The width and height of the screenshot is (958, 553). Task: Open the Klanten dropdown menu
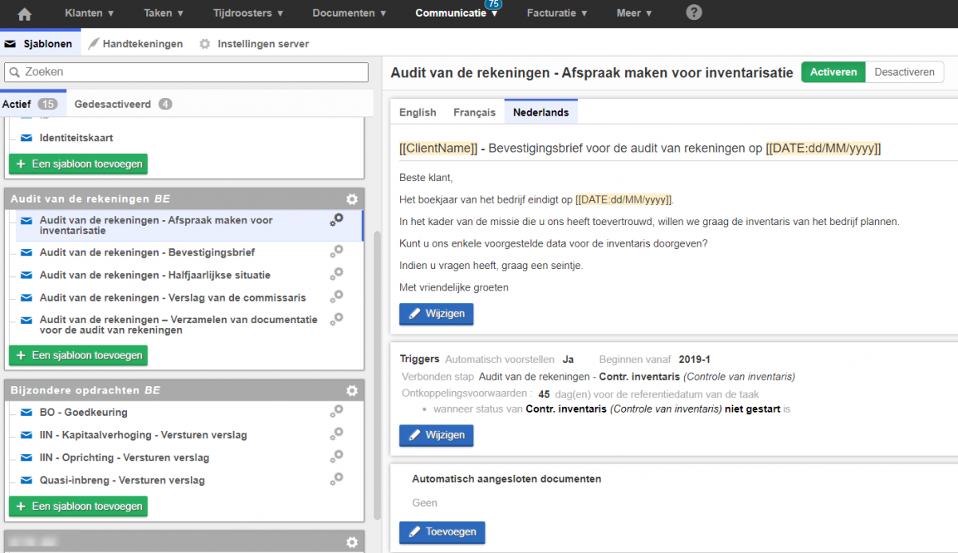click(x=89, y=14)
